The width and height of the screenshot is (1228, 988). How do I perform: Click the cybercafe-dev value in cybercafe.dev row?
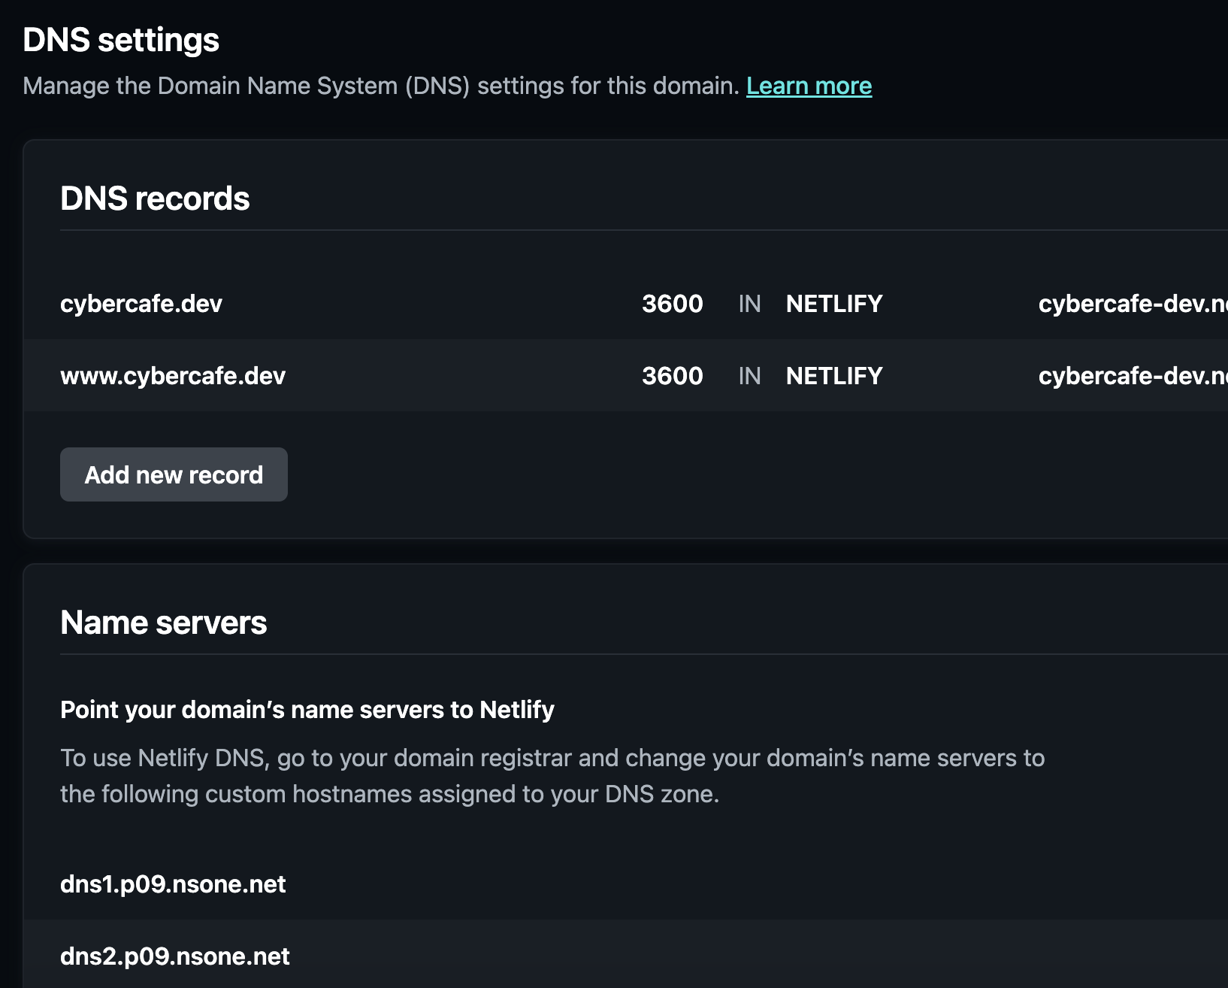(x=1133, y=304)
